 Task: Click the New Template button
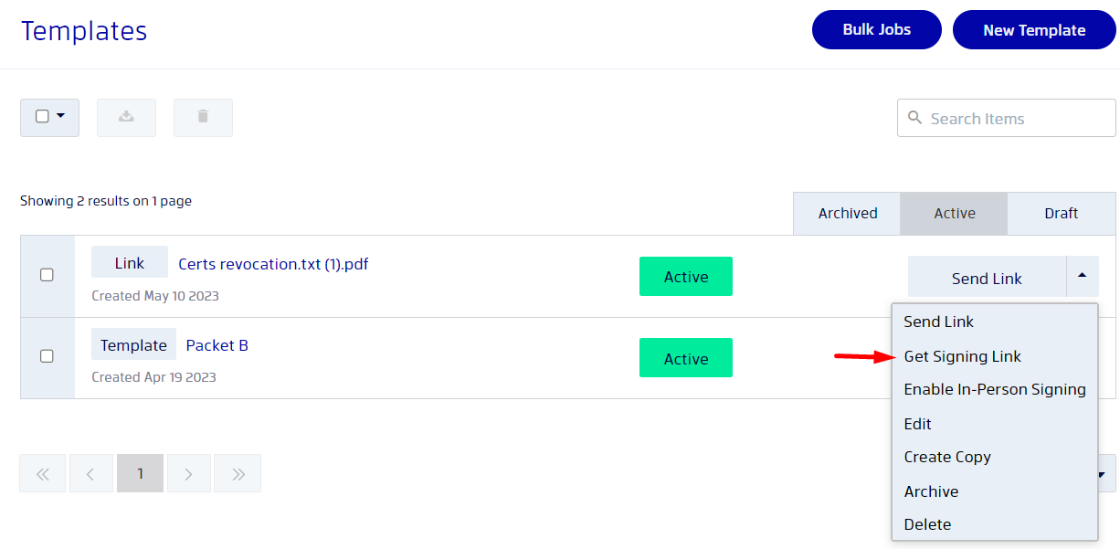tap(1034, 30)
